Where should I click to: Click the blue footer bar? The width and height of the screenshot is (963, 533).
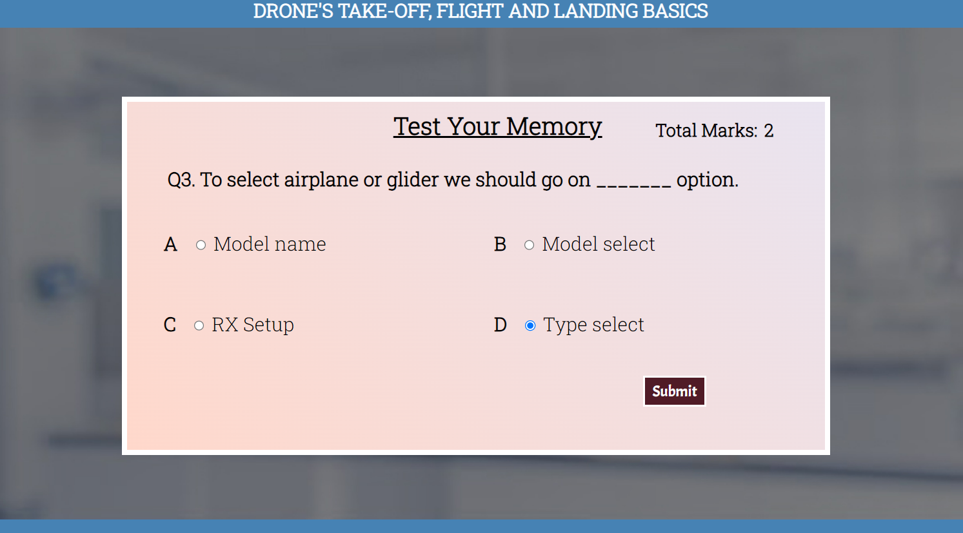click(481, 527)
